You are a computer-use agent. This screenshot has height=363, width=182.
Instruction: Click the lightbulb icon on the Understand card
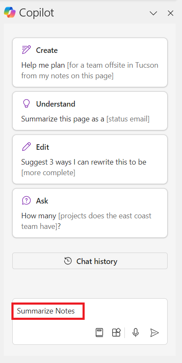[26, 104]
